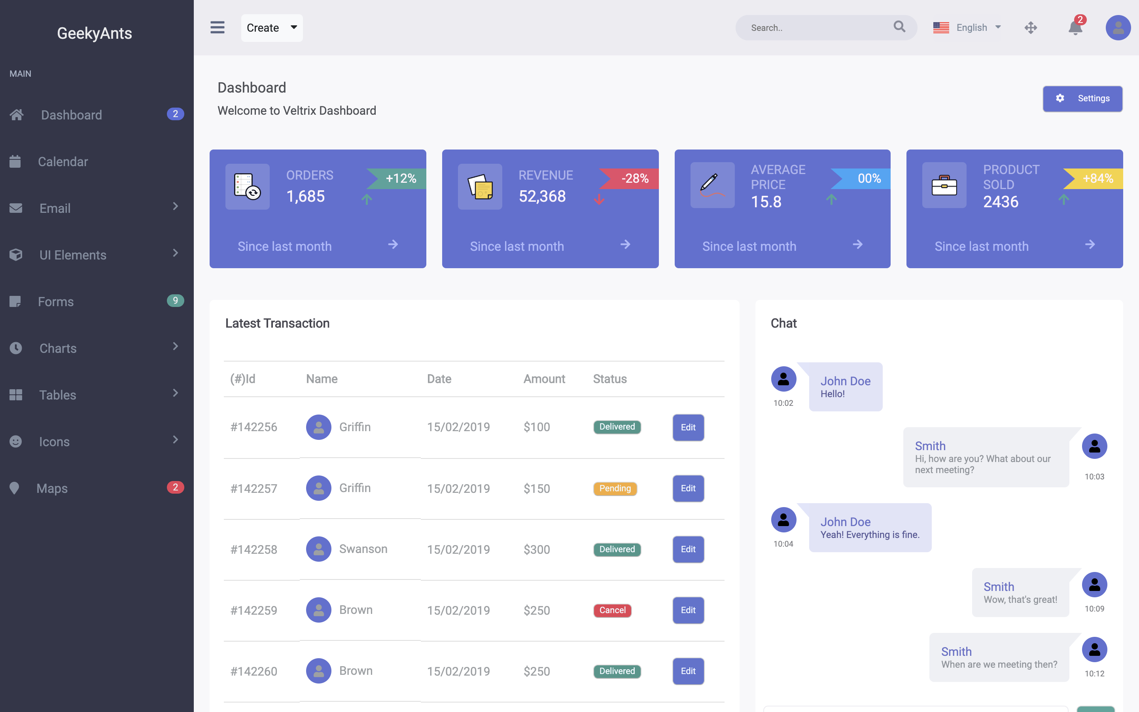
Task: Click the Settings button
Action: (x=1082, y=98)
